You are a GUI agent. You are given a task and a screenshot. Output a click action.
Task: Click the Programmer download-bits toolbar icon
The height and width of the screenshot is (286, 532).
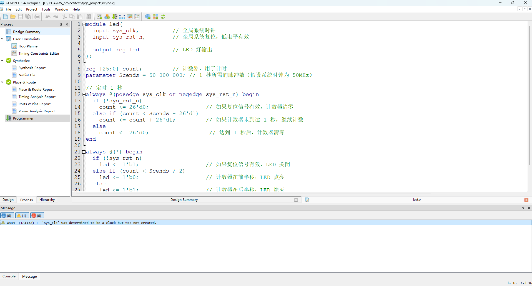click(115, 17)
